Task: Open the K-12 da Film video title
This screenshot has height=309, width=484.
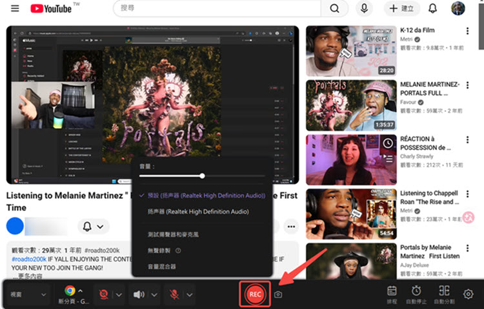Action: [x=418, y=30]
